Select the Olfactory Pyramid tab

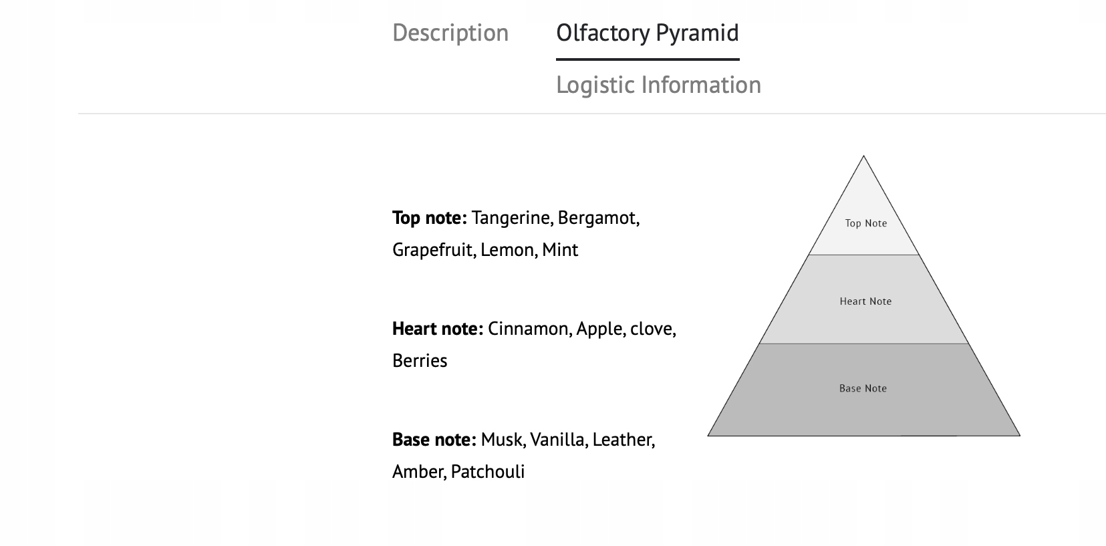(x=647, y=33)
